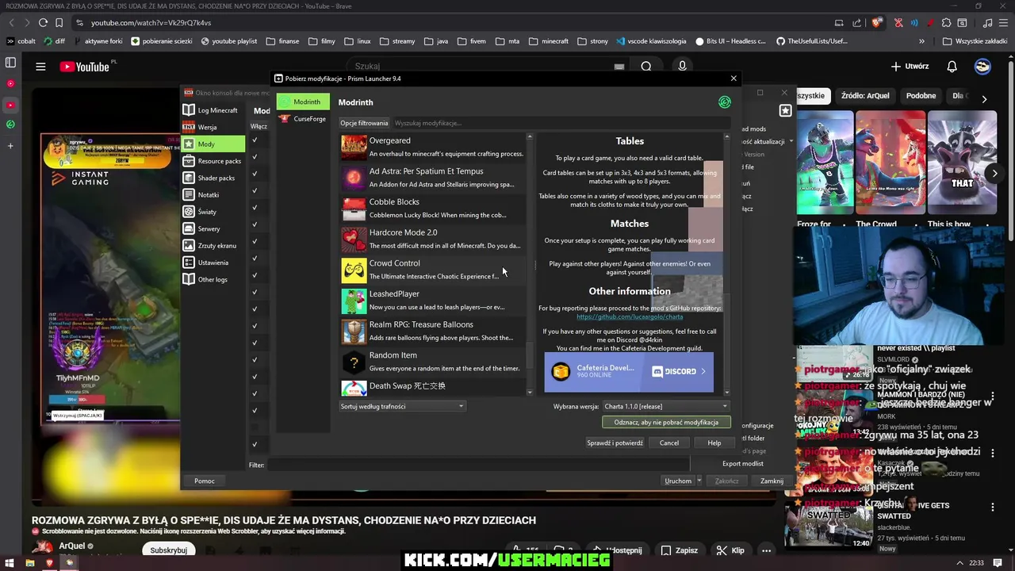Click the Modrinth logo icon at top right
The image size is (1015, 571).
tap(724, 102)
